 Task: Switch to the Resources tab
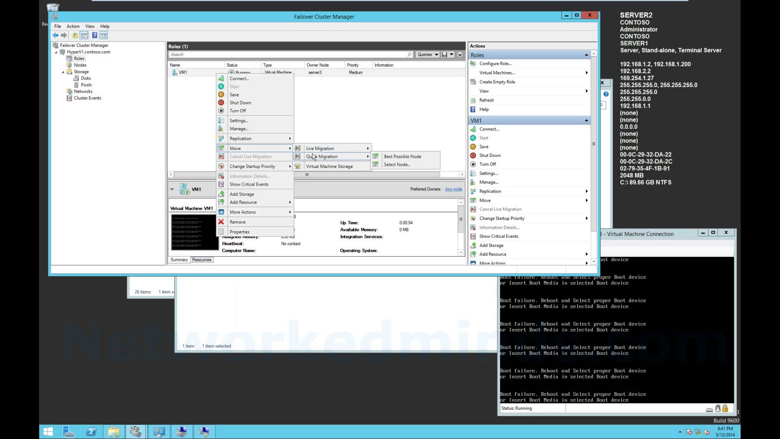tap(202, 260)
